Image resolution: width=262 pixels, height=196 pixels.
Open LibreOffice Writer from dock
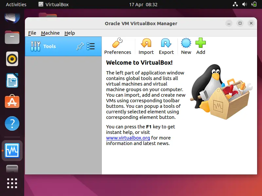12,80
